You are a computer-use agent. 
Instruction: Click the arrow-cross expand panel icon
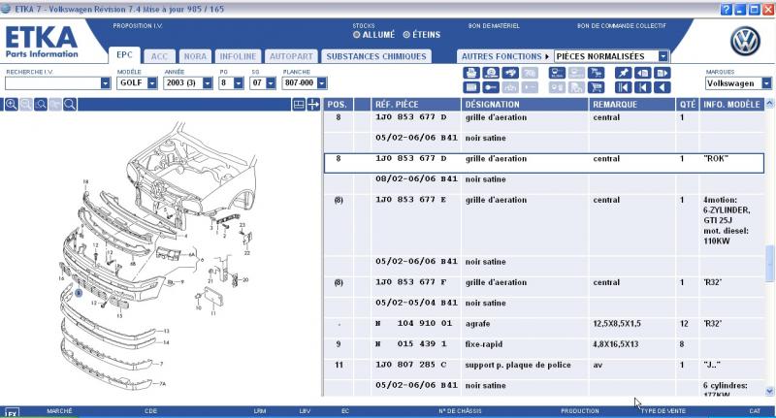313,105
